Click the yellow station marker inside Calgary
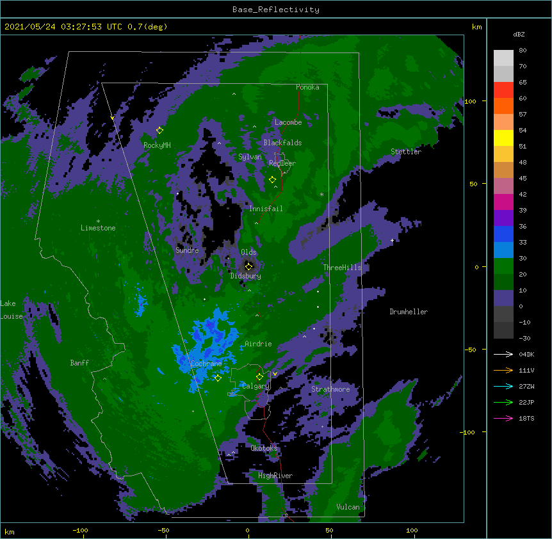This screenshot has width=552, height=539. (x=259, y=377)
